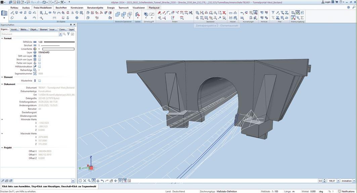Click the filter funnel icon in Eigenschaften panel
357x193 pixels.
point(68,34)
